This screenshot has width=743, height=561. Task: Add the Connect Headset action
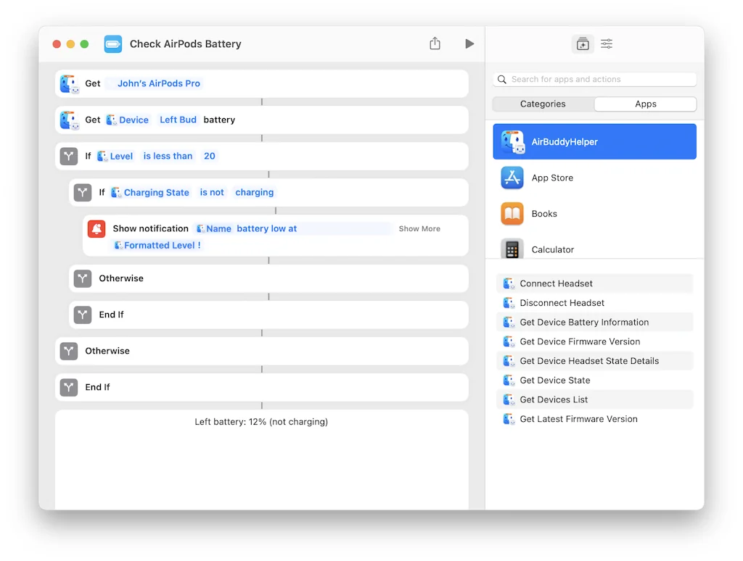click(556, 283)
